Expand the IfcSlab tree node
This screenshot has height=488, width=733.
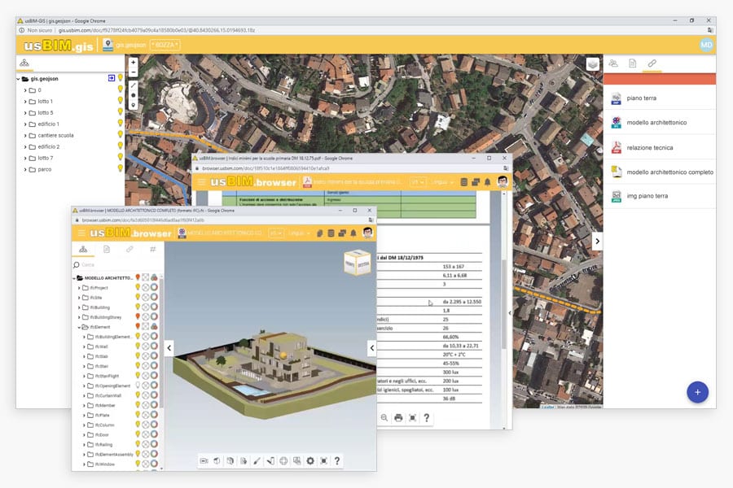tap(84, 356)
